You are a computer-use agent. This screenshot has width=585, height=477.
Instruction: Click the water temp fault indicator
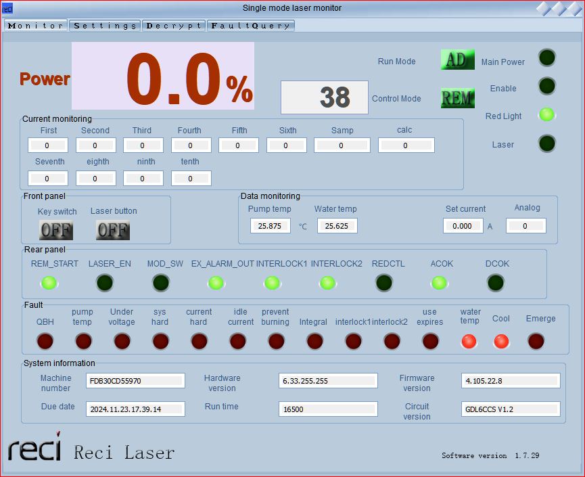tap(469, 342)
